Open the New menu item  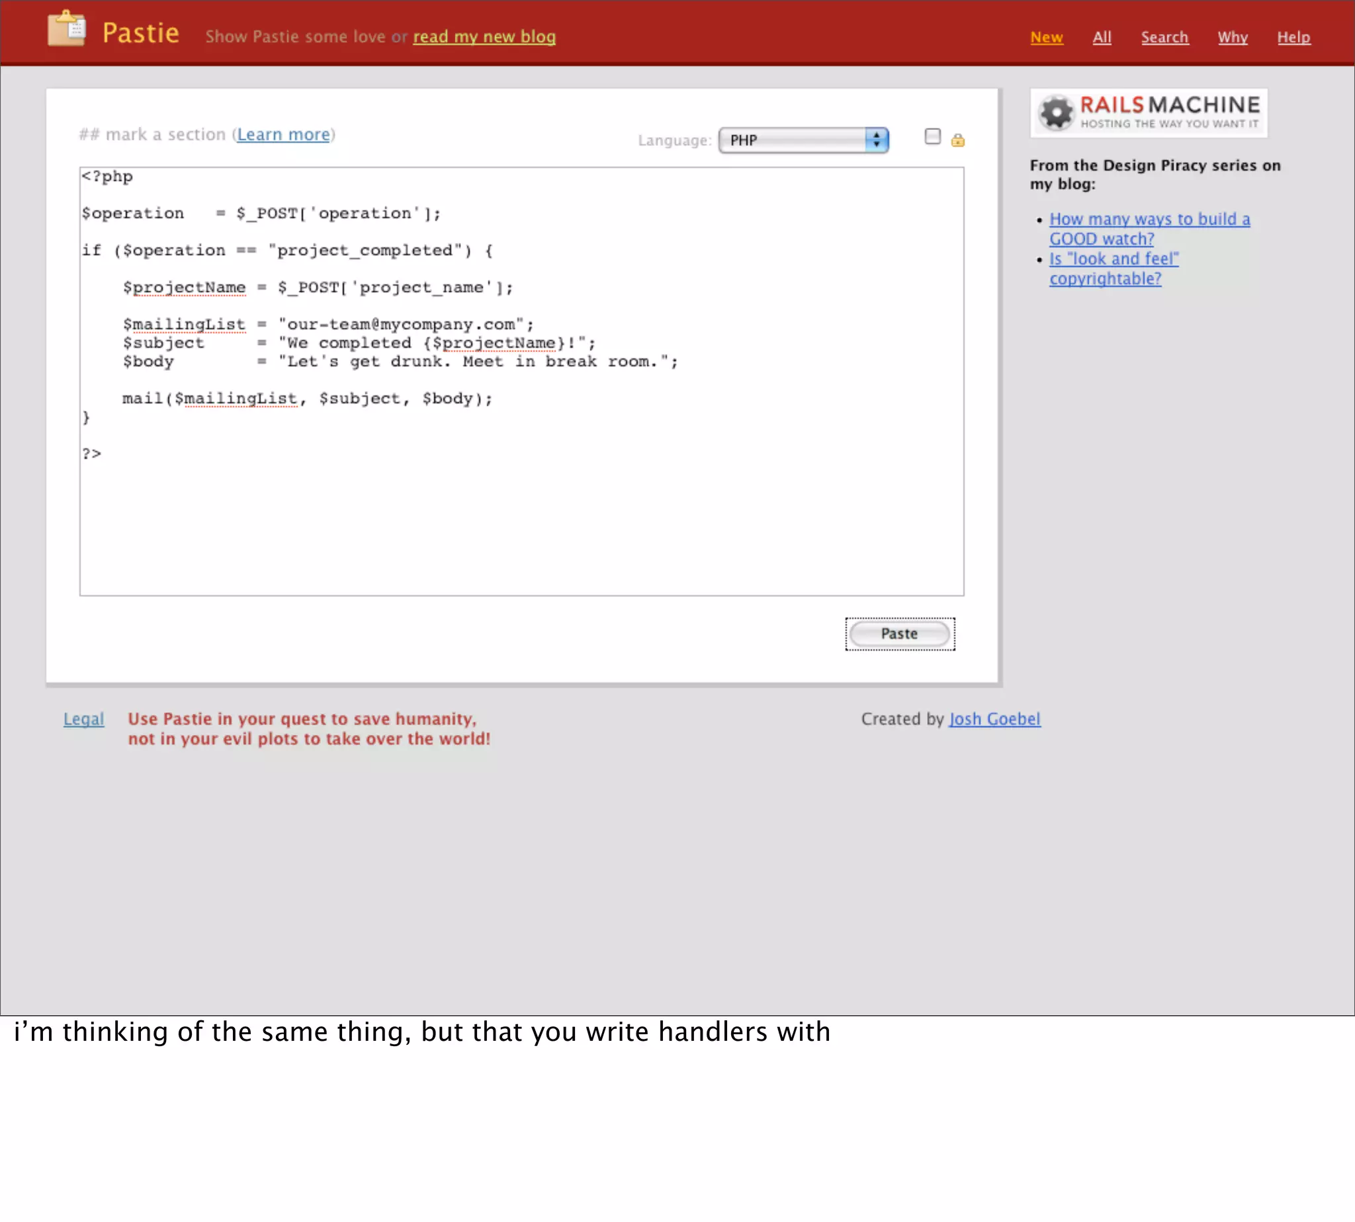click(x=1046, y=38)
